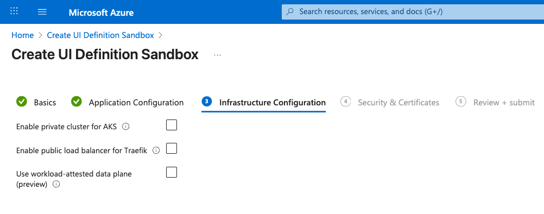Open Security & Certificates tab
The image size is (544, 214).
tap(398, 103)
